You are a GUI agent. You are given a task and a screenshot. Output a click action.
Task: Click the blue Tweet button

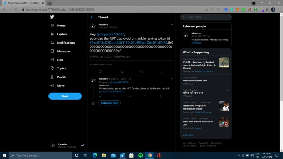[65, 96]
